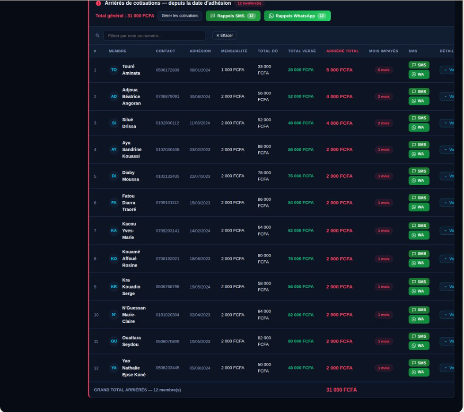Send SMS reminder to Touré Aminata

pyautogui.click(x=419, y=65)
